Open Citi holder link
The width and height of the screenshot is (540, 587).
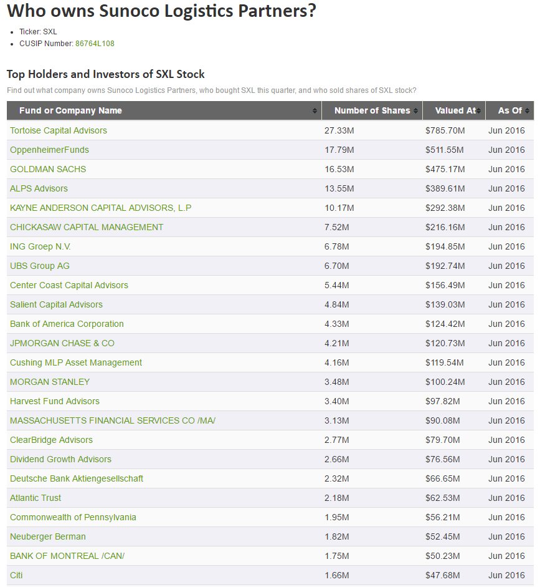point(16,575)
